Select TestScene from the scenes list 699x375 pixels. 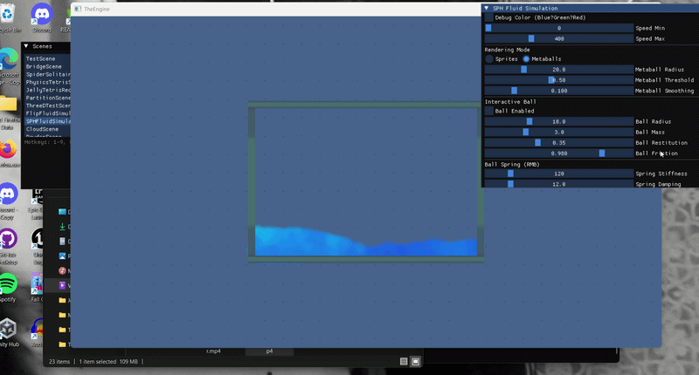click(41, 58)
